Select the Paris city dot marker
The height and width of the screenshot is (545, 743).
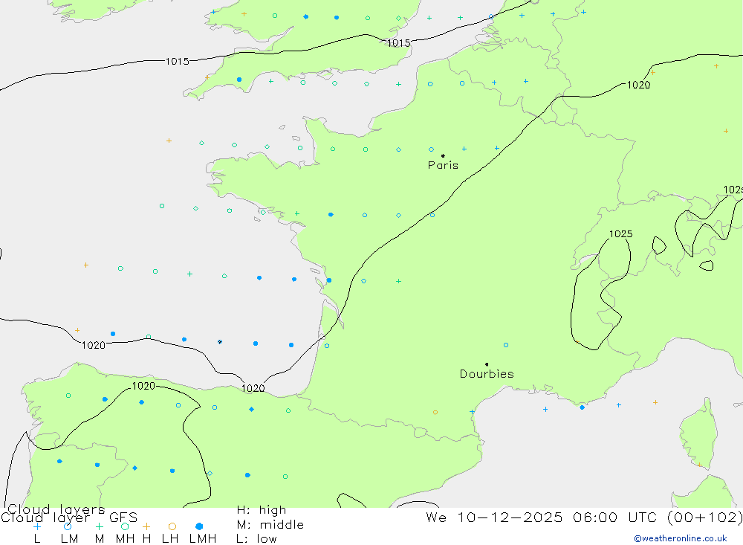[x=443, y=155]
